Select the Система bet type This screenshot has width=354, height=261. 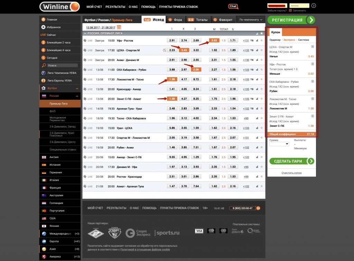[x=303, y=40]
